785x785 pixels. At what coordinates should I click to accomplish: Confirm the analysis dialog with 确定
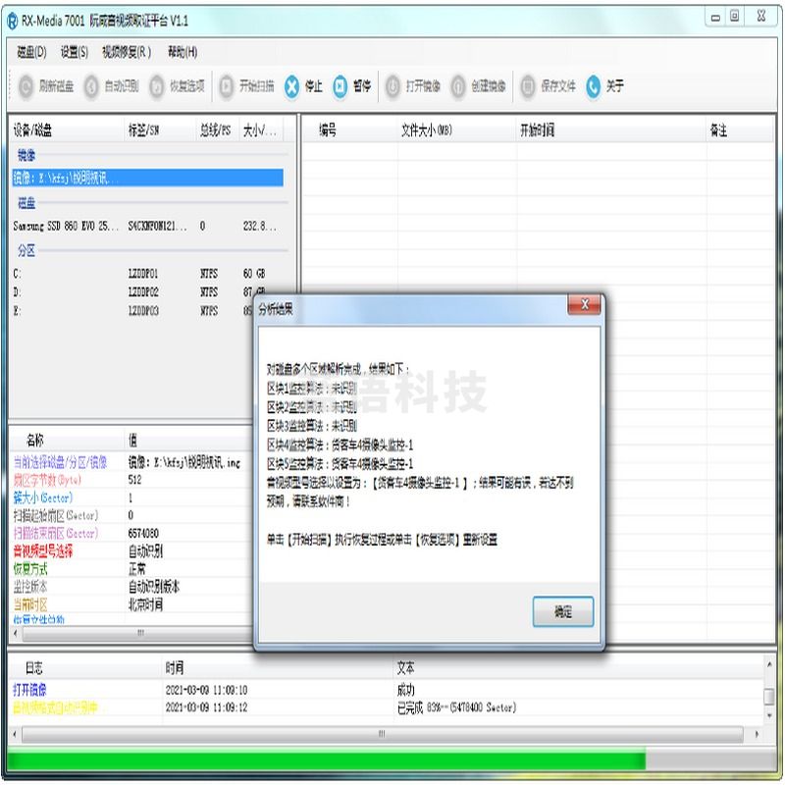click(x=562, y=611)
